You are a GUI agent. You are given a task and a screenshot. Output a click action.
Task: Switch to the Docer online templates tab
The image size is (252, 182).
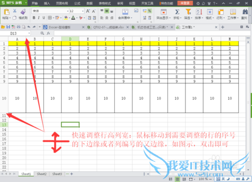(64, 27)
